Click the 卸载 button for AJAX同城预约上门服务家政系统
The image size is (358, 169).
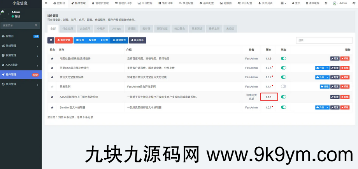[345, 97]
